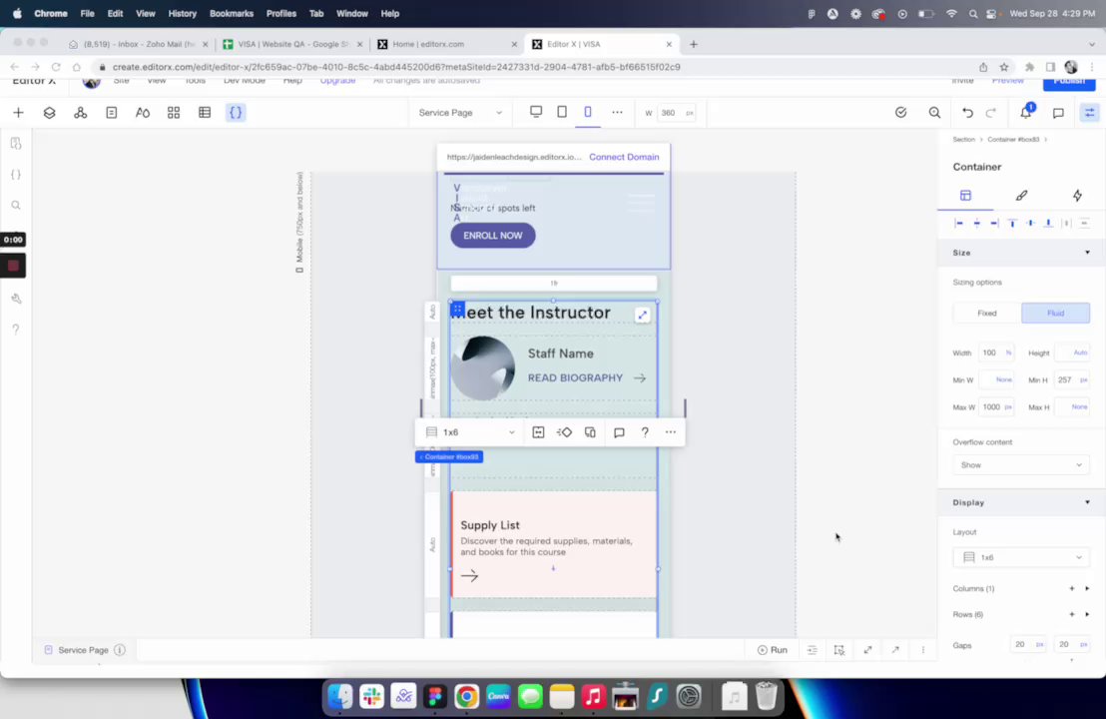Toggle the Inspector panel icon
The width and height of the screenshot is (1106, 719).
click(x=1090, y=113)
